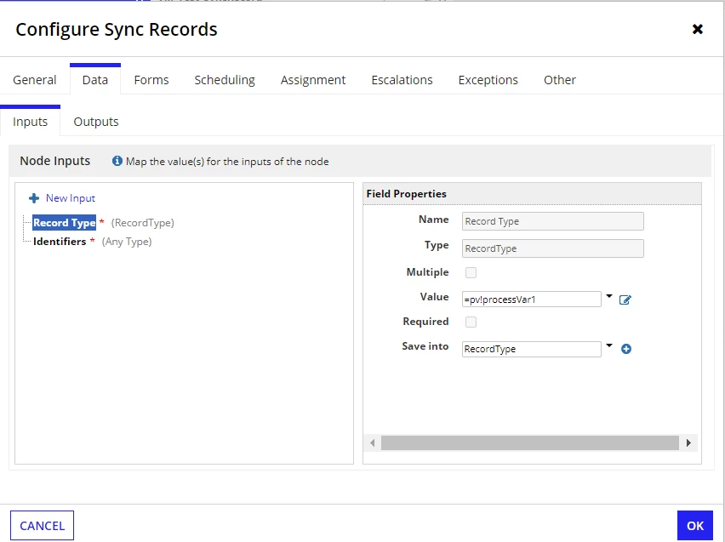
Task: Click the Type field showing RecordType
Action: coord(552,248)
